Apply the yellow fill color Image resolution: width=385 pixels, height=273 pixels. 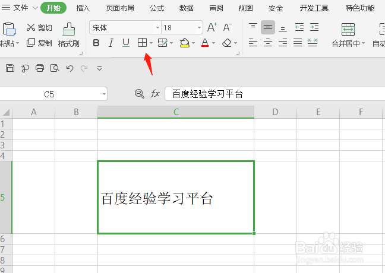pyautogui.click(x=185, y=43)
